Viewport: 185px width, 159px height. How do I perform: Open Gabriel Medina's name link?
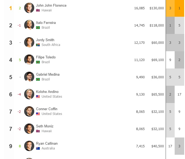48,74
